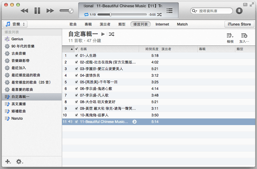Adjust the volume slider knob
257x169 pixels.
71,11
